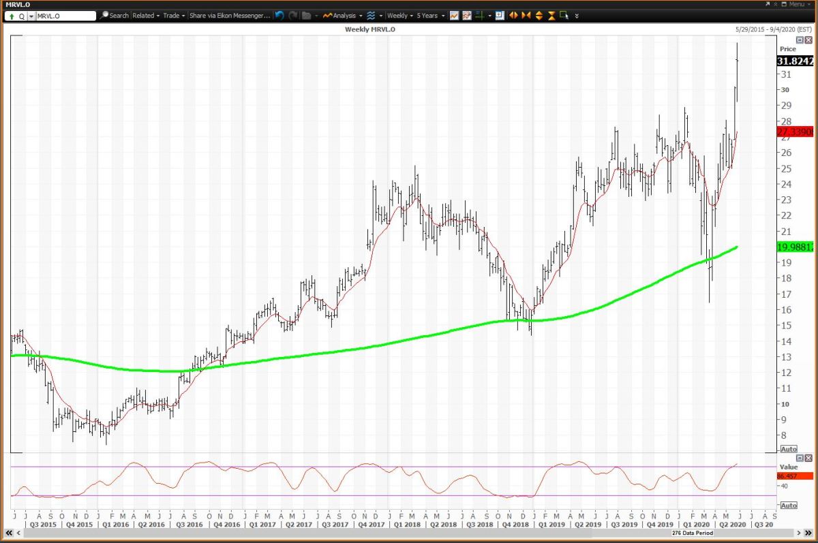818x543 pixels.
Task: Click the single right arrow scroll button
Action: point(798,533)
